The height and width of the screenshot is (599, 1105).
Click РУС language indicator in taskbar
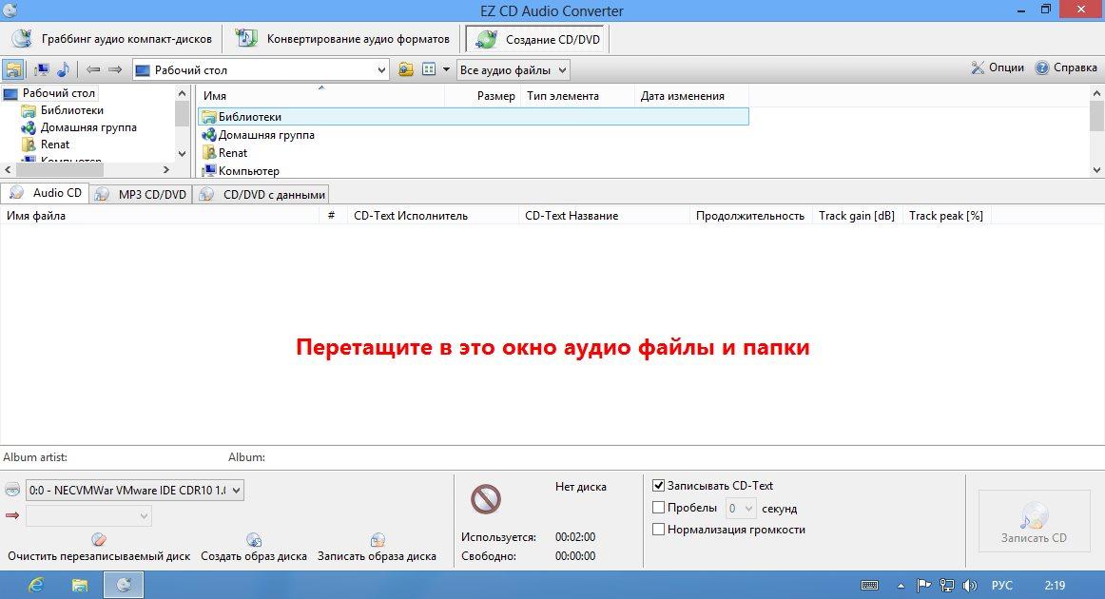point(1001,586)
